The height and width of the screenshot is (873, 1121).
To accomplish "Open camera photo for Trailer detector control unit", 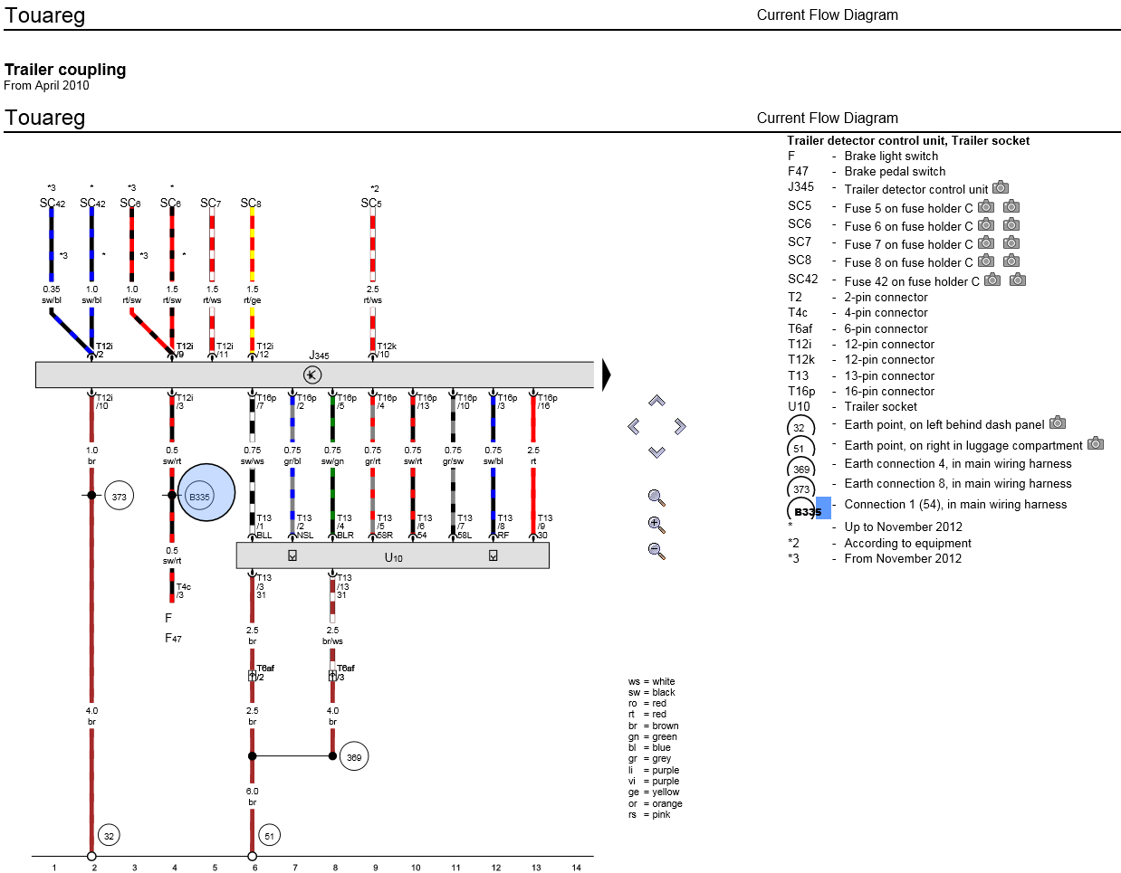I will (x=1001, y=188).
